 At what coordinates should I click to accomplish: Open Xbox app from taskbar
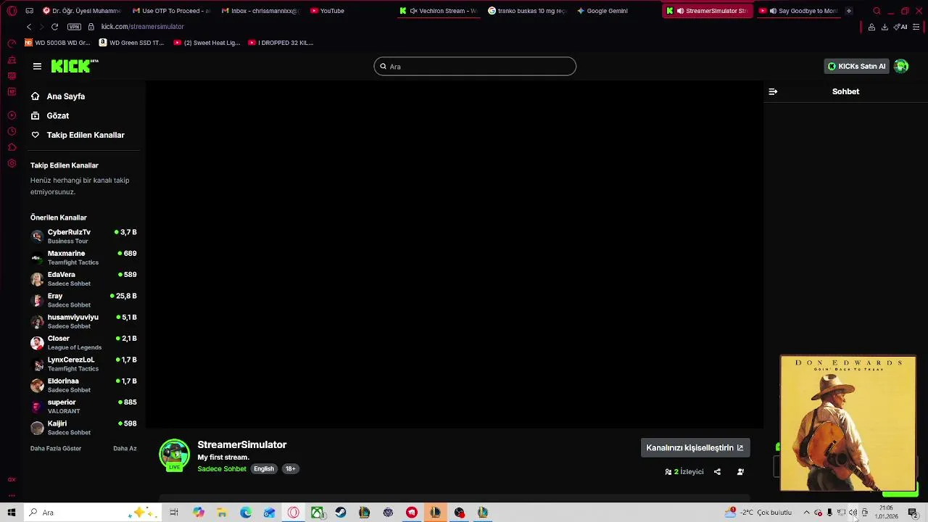317,513
